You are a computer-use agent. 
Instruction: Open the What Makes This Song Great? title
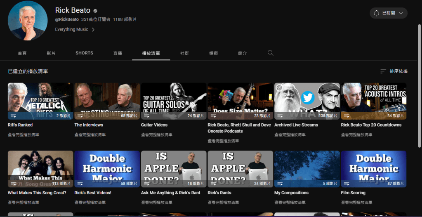pos(37,193)
